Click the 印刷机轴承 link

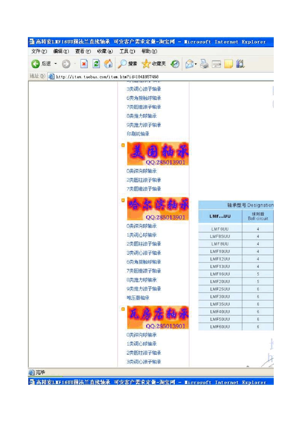(138, 134)
